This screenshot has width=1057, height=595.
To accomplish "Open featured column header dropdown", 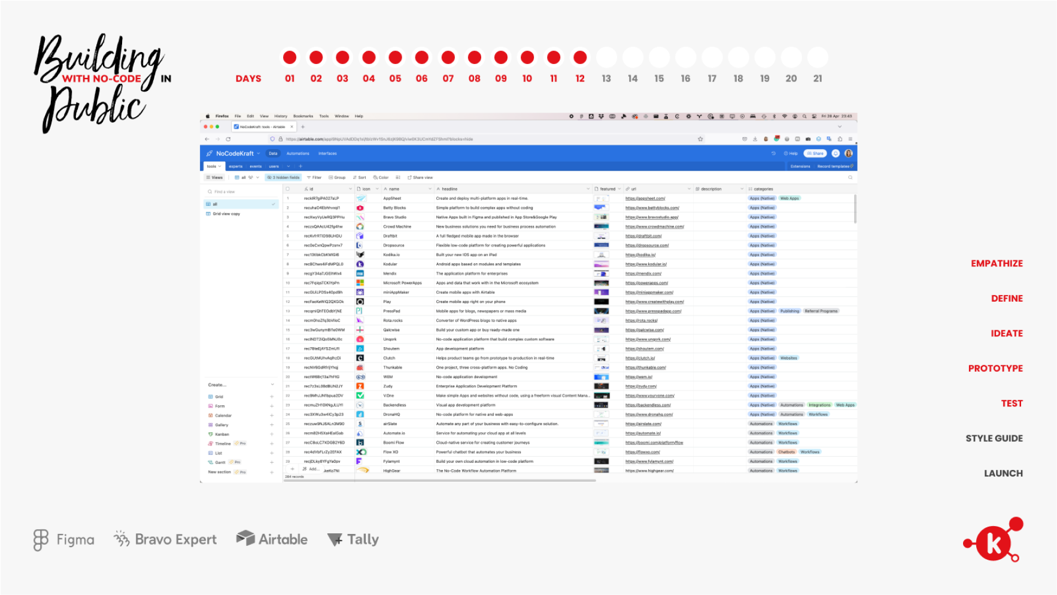I will pos(619,189).
